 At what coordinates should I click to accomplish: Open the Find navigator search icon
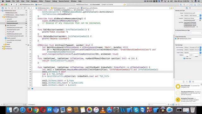[9, 8]
